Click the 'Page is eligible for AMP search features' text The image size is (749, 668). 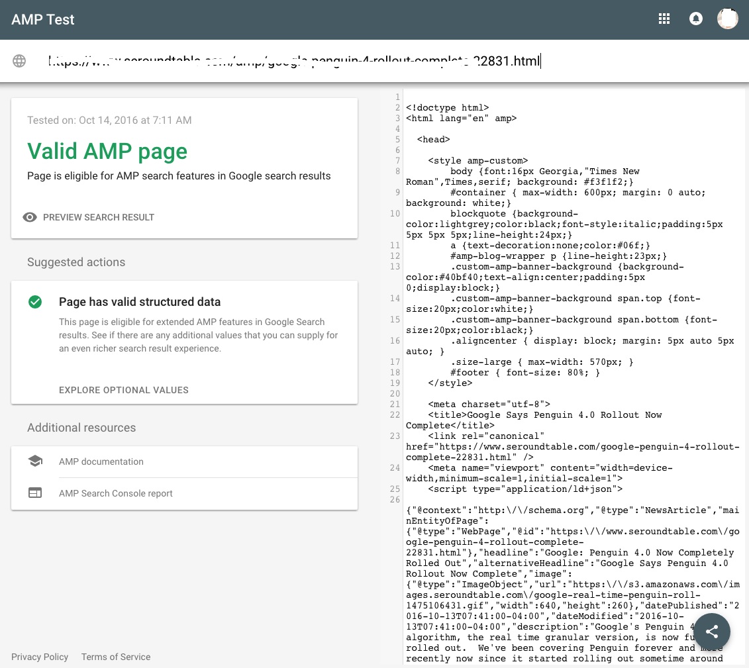(x=179, y=175)
